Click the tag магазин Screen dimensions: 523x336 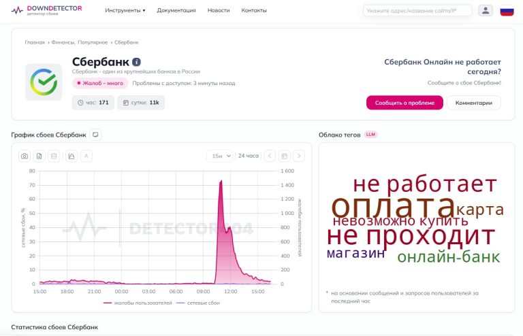point(356,254)
